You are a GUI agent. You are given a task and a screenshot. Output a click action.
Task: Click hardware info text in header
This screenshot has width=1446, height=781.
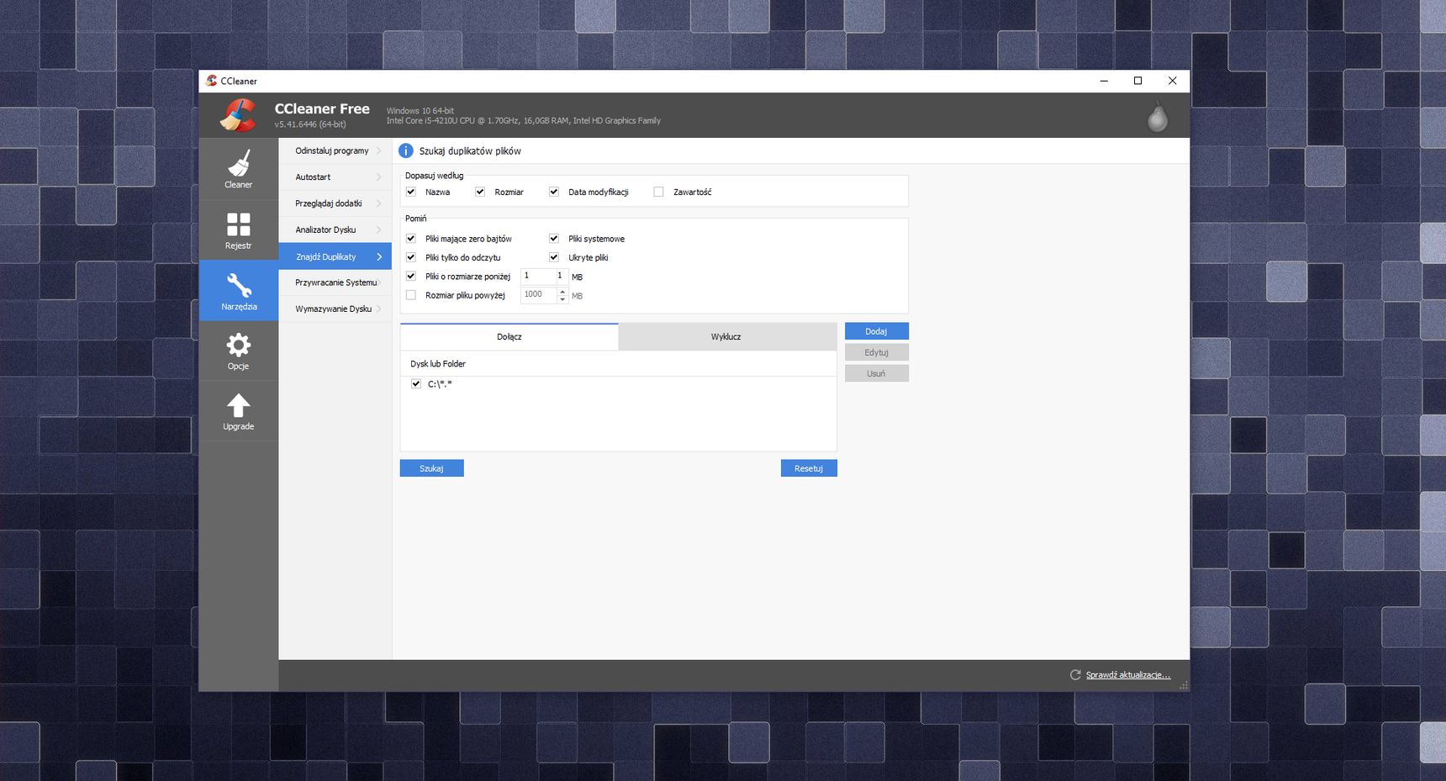pos(524,121)
